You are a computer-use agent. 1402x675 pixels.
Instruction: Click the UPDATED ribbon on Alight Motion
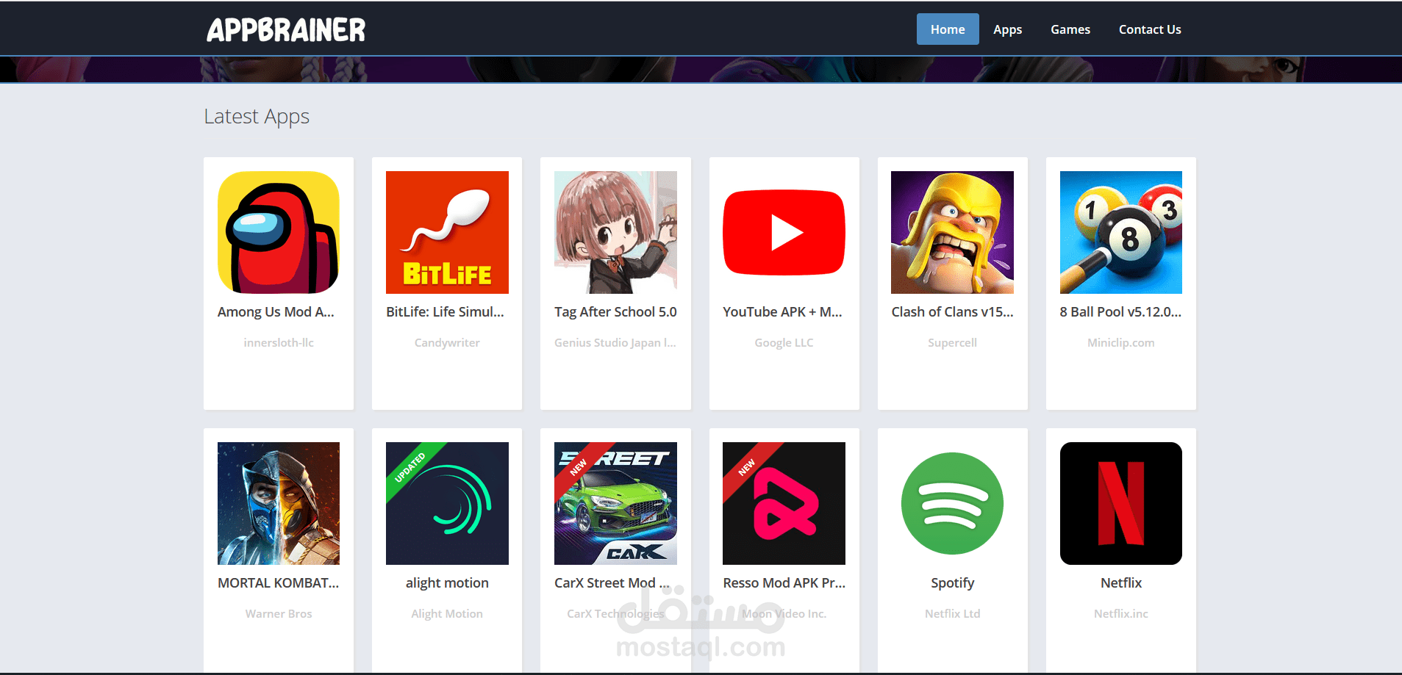tap(410, 467)
